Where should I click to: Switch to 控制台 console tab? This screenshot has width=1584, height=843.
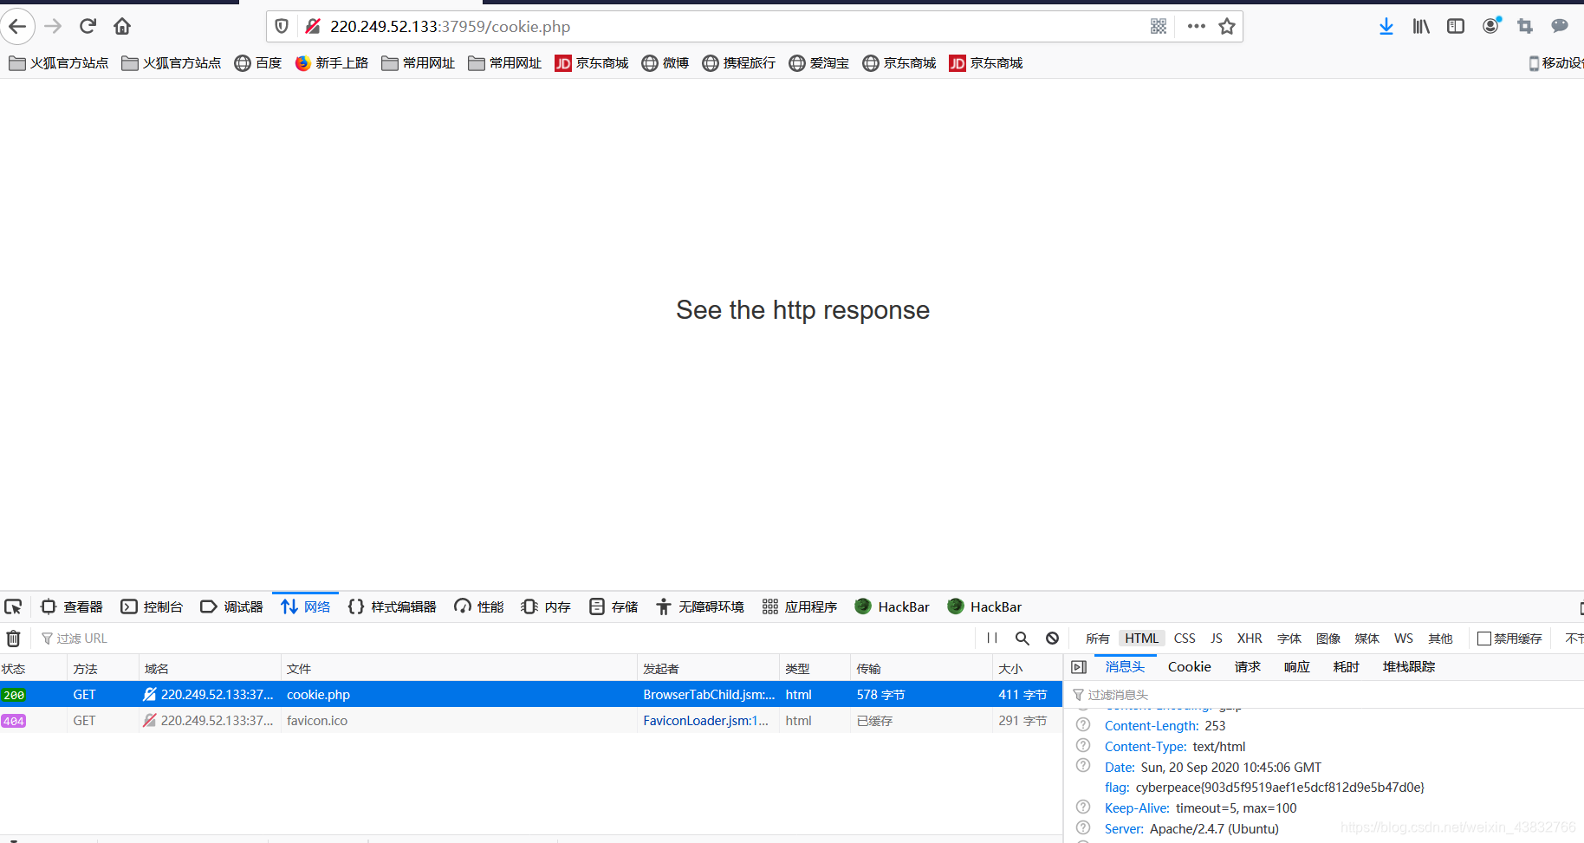click(152, 606)
